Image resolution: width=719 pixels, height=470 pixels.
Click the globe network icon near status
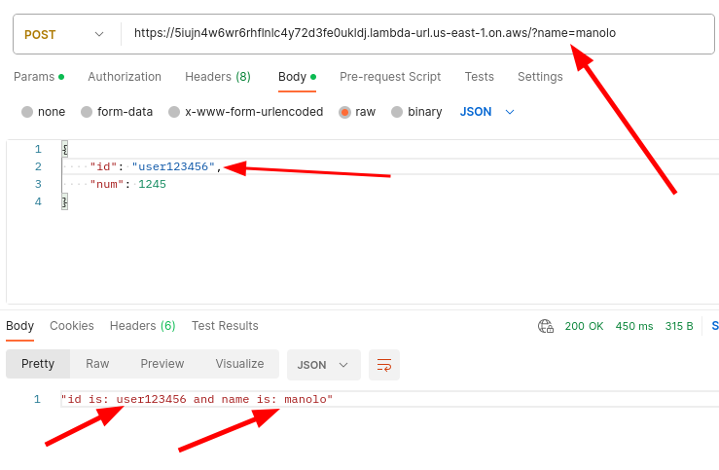(x=546, y=326)
